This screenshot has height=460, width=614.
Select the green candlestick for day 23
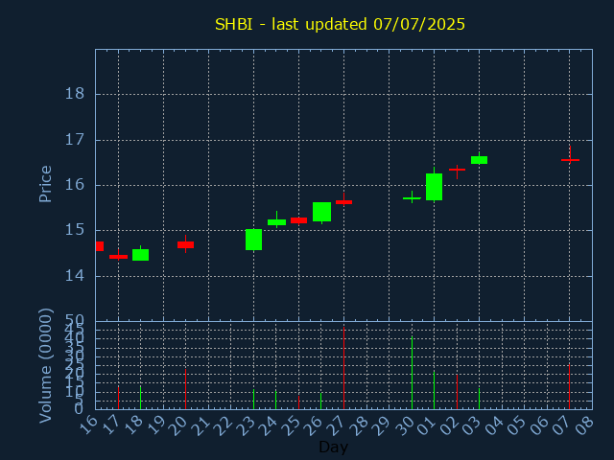coord(253,240)
